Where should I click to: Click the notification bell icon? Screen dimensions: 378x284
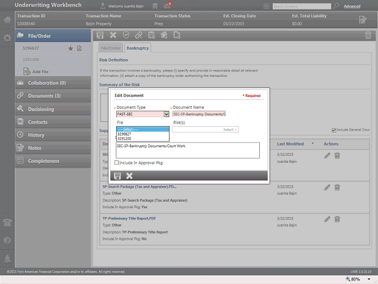coord(7,259)
